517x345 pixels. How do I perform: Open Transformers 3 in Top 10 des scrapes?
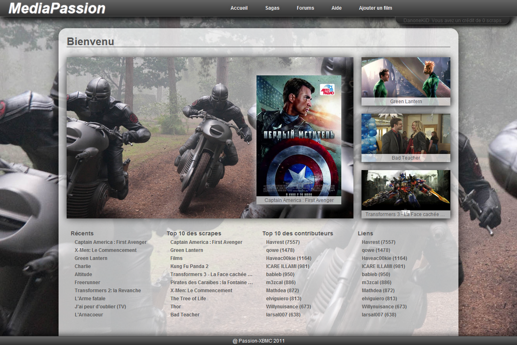click(x=211, y=274)
